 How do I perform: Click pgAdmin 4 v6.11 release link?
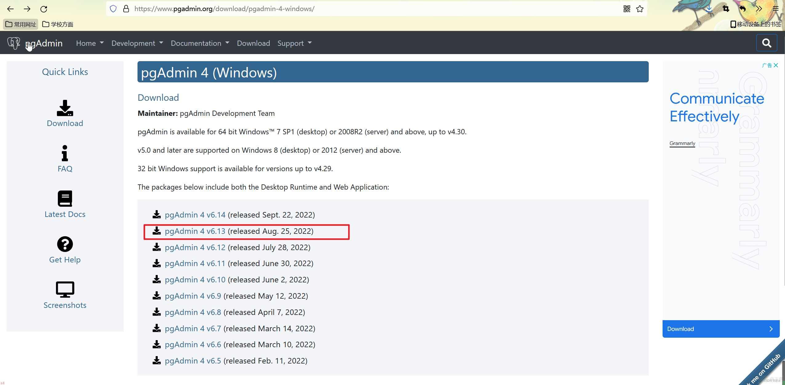coord(195,264)
